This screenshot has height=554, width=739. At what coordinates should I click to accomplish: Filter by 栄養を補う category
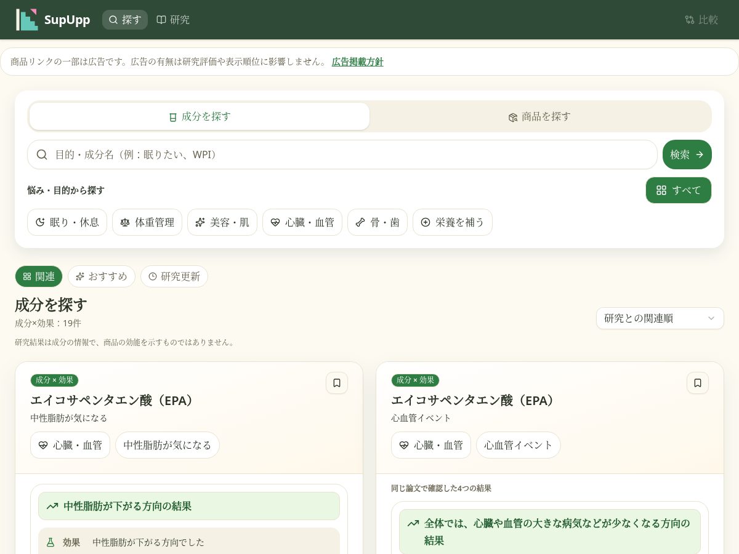(453, 222)
